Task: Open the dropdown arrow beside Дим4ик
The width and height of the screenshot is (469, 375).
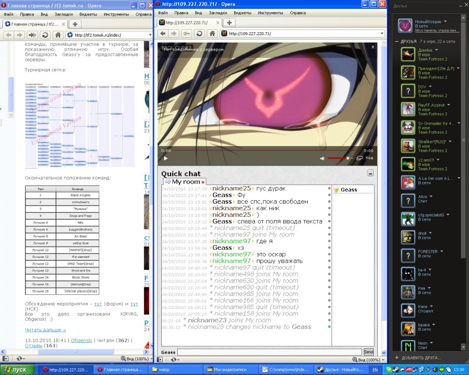Action: pyautogui.click(x=436, y=50)
